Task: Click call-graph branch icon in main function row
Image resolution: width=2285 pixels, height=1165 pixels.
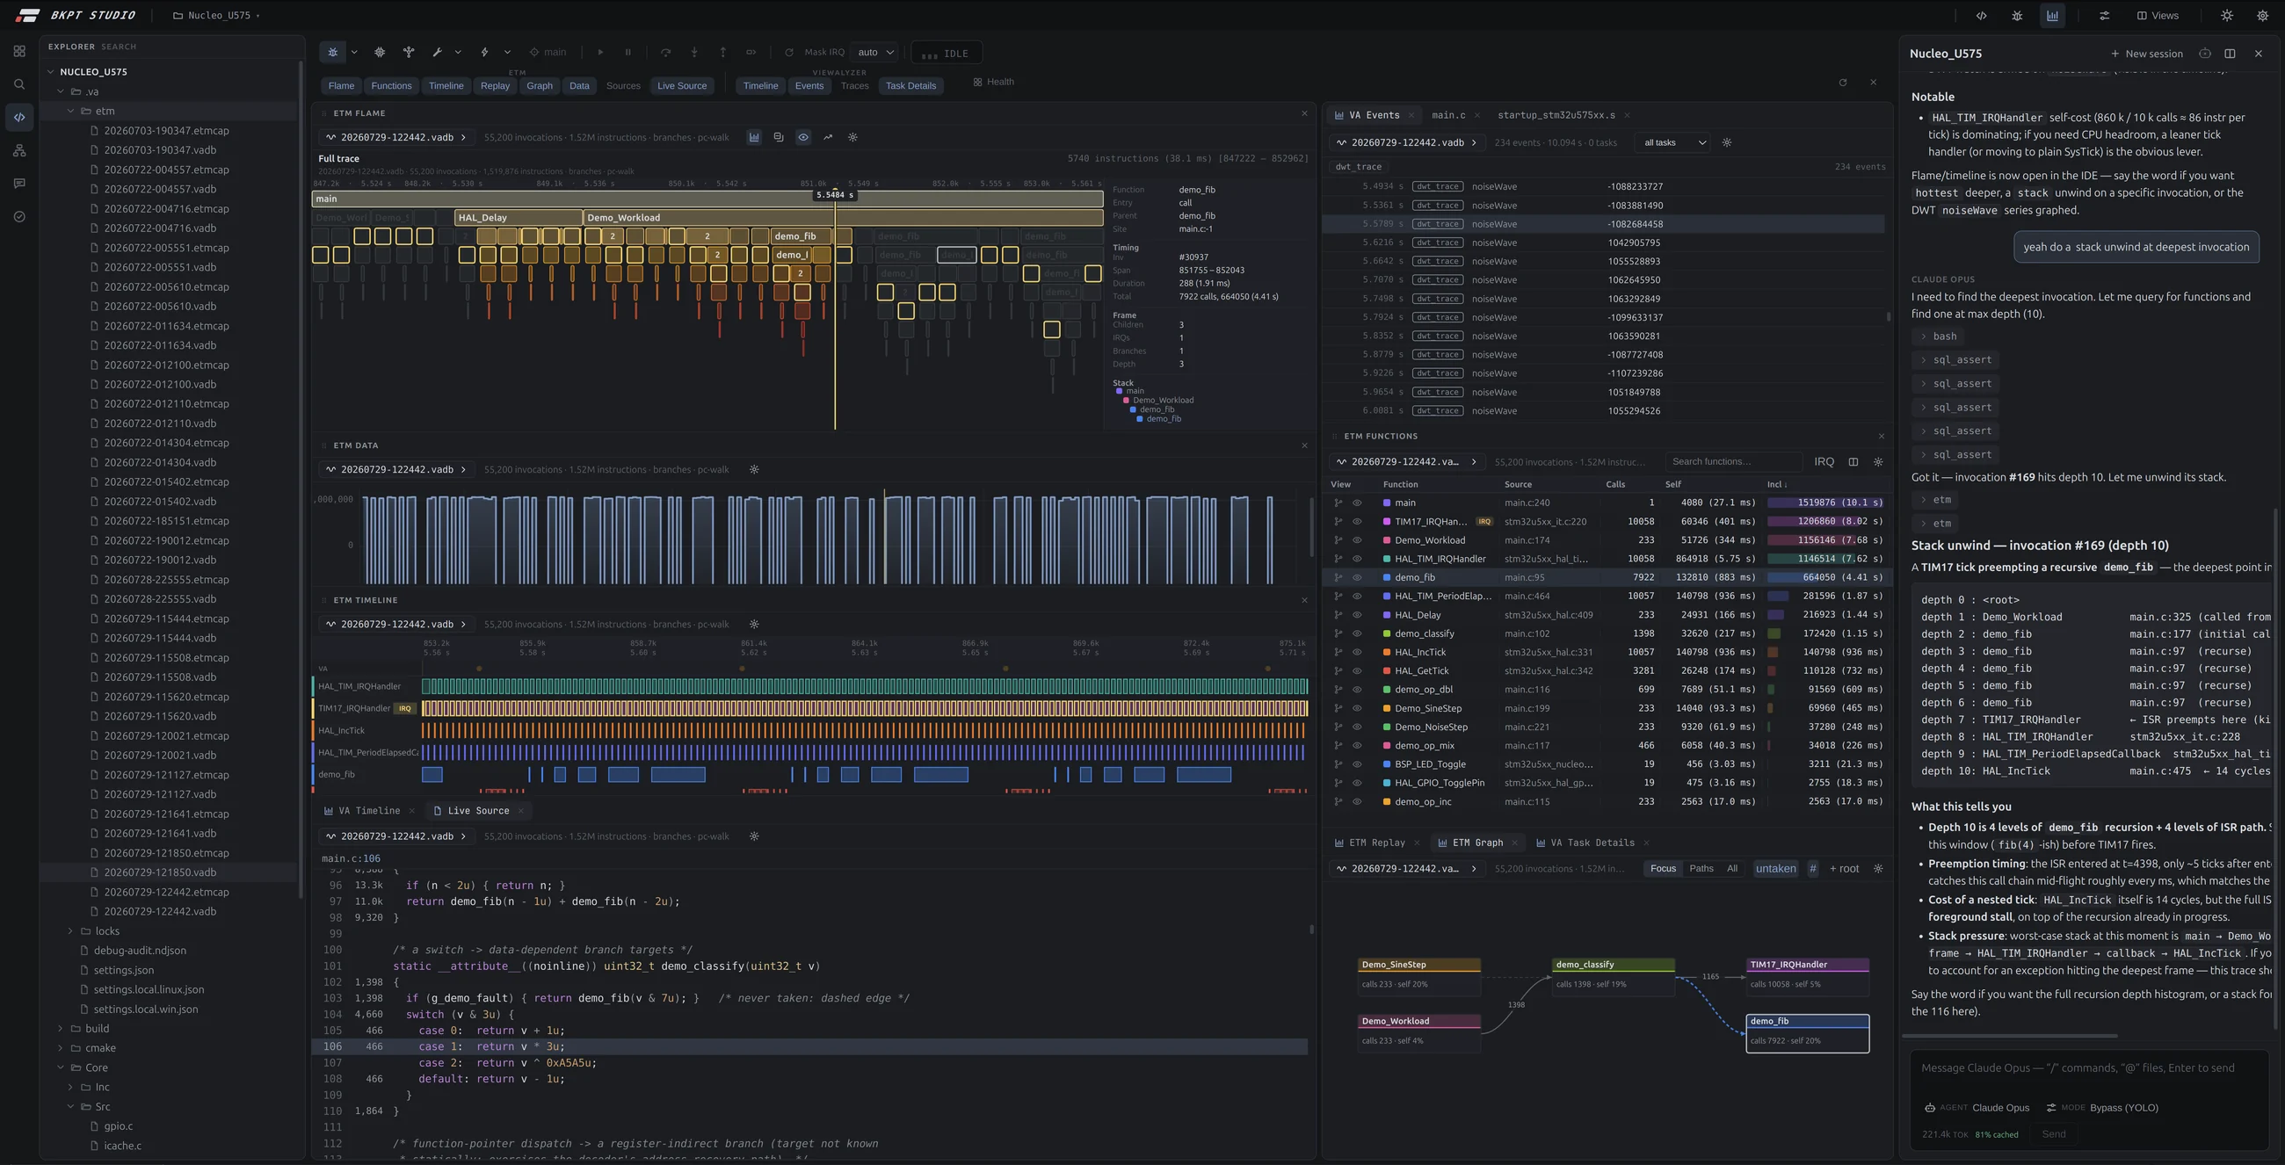Action: (1338, 503)
